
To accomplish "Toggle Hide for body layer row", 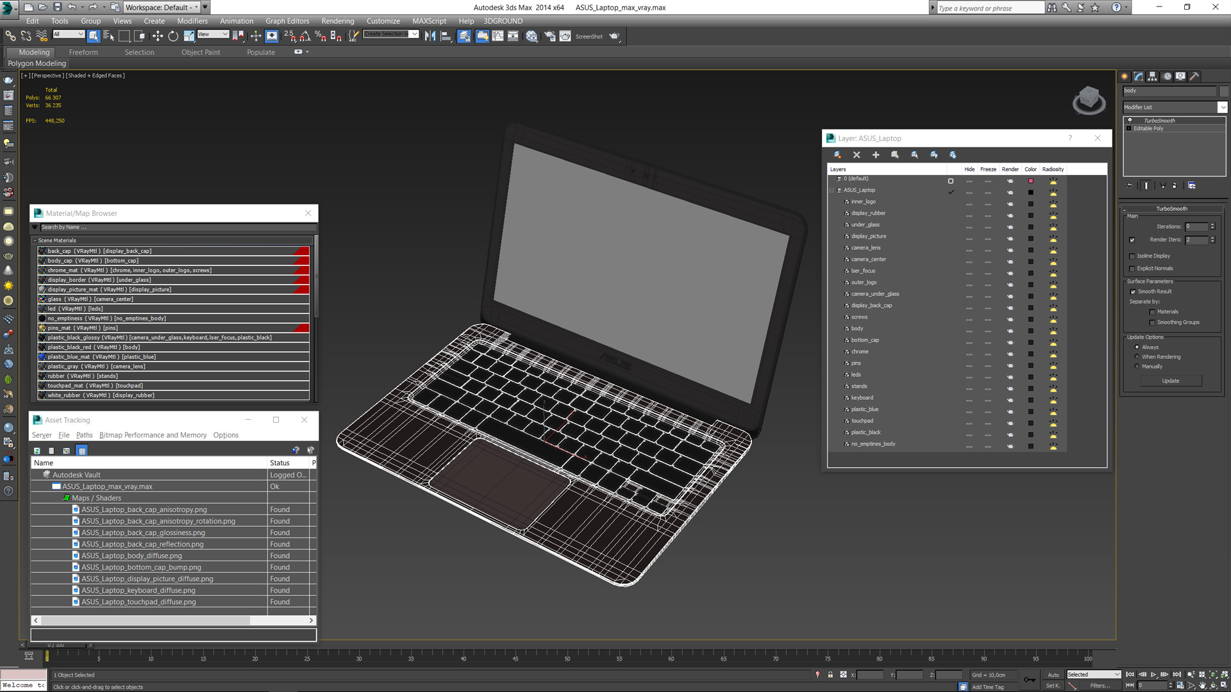I will (969, 331).
